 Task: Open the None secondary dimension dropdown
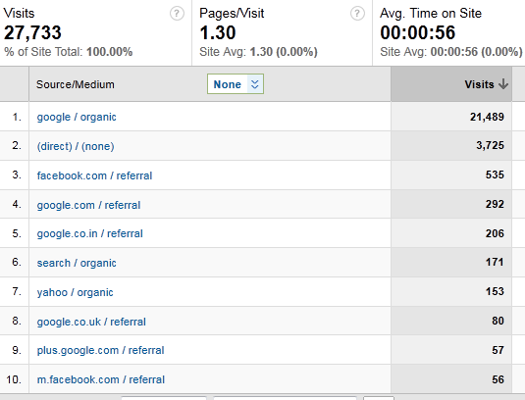pos(236,84)
